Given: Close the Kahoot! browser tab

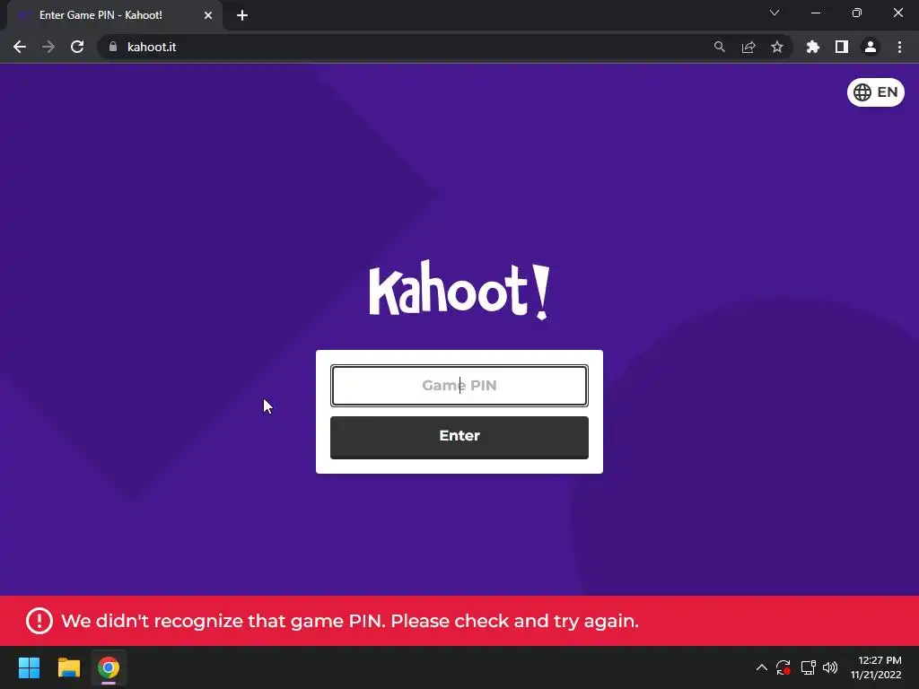Looking at the screenshot, I should pyautogui.click(x=208, y=15).
